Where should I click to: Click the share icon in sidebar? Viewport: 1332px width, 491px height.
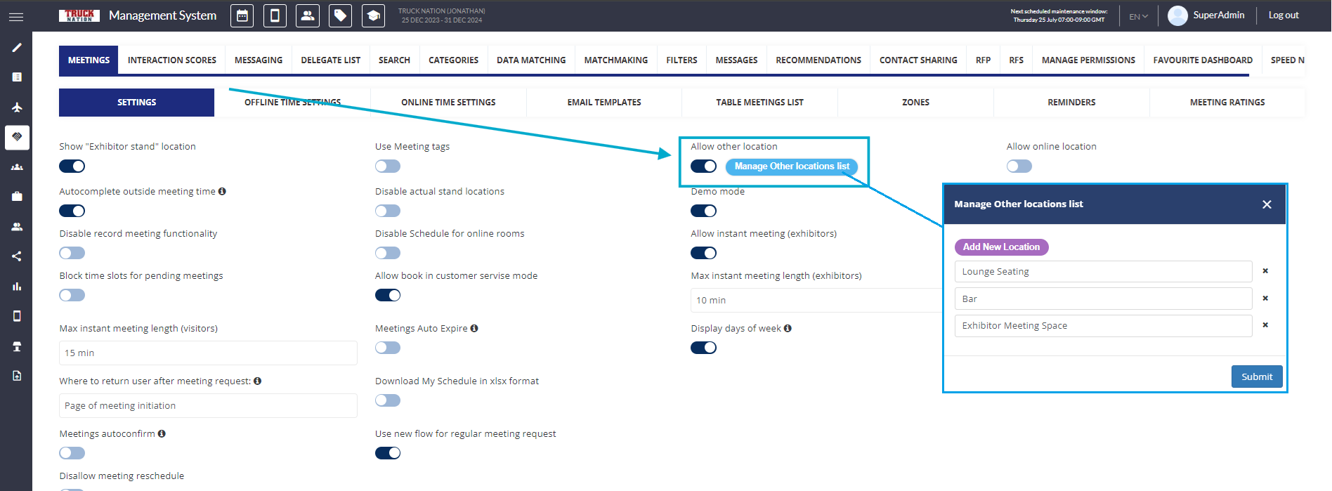tap(17, 256)
